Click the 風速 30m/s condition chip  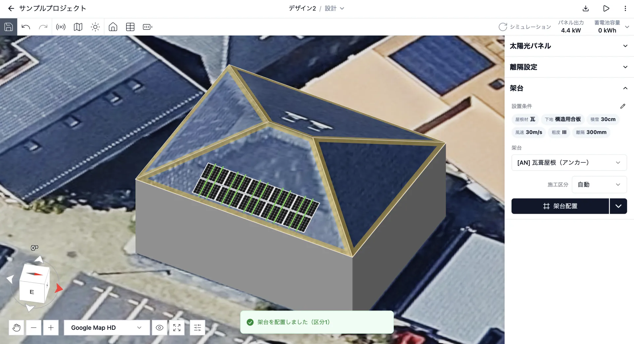(x=529, y=132)
